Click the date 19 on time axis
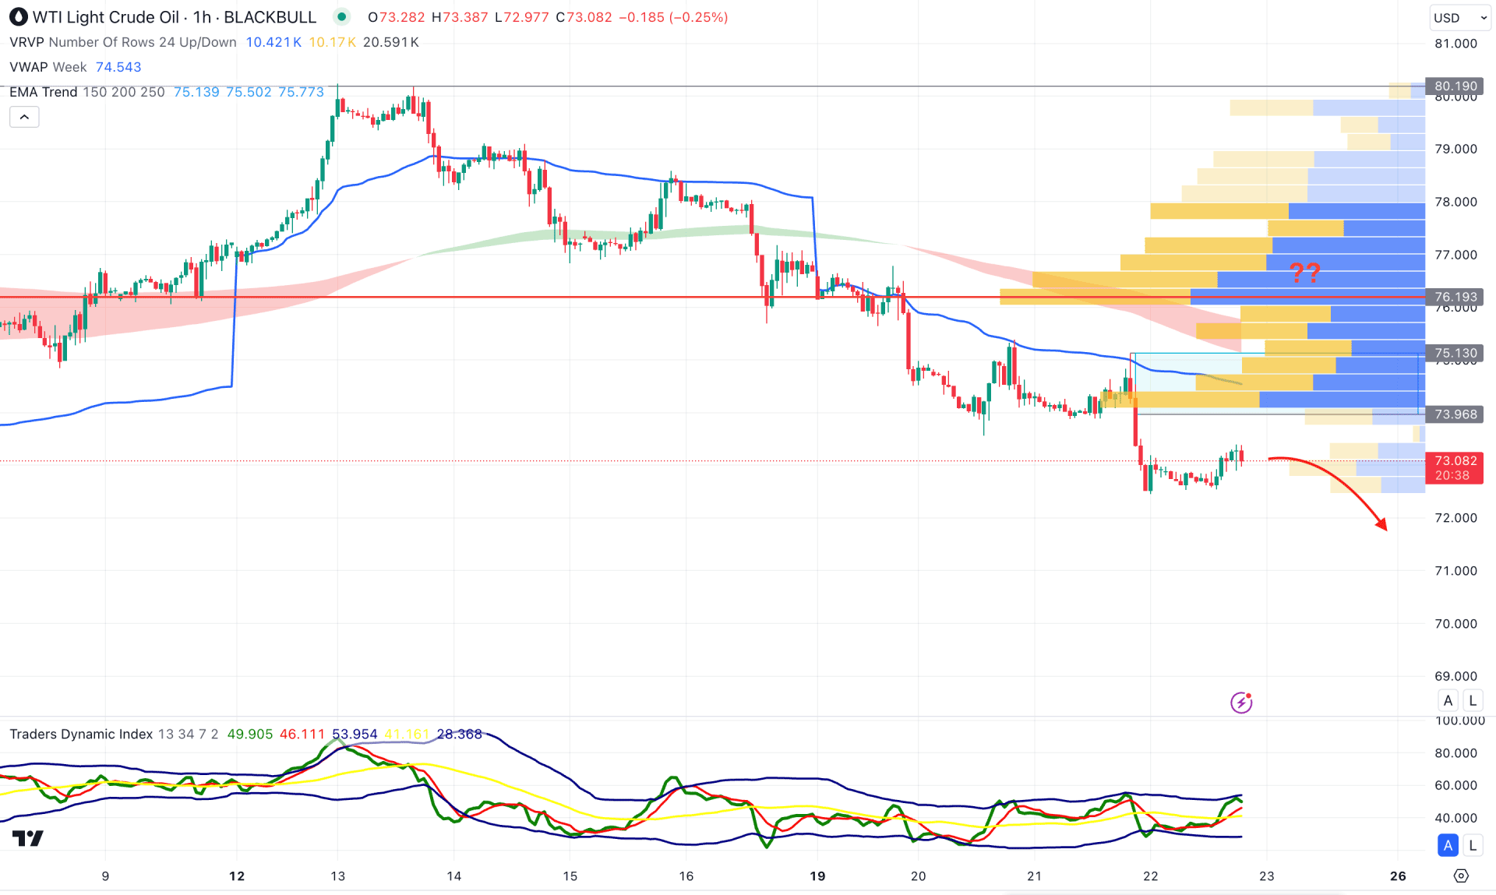 [817, 876]
